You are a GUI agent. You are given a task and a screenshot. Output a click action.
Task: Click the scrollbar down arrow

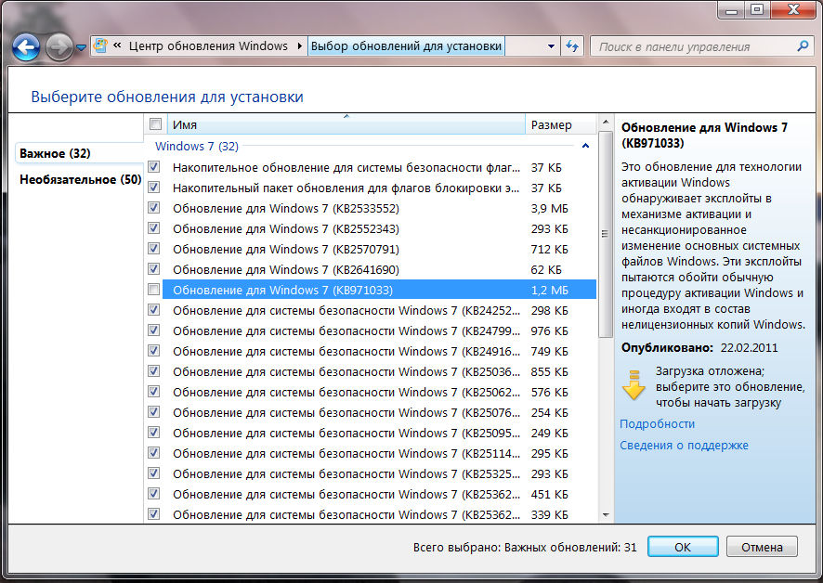(x=606, y=515)
